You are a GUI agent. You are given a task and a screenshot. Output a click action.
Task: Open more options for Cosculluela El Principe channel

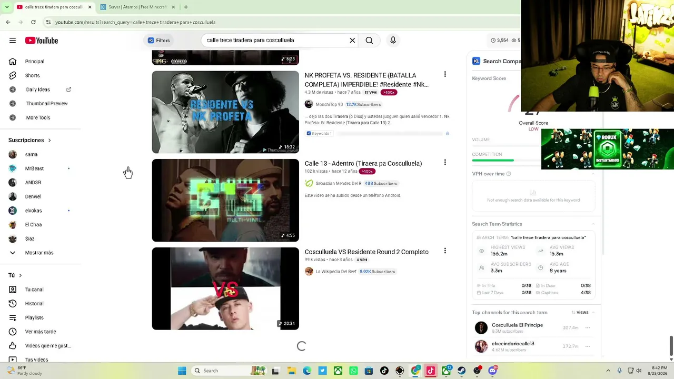pyautogui.click(x=588, y=327)
